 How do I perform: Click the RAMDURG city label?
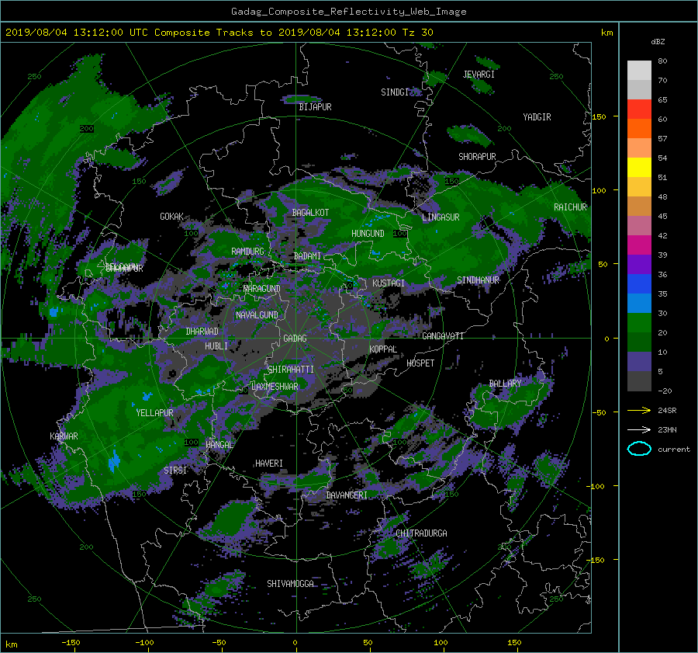point(247,252)
